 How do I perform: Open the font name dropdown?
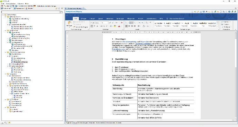coord(100,23)
